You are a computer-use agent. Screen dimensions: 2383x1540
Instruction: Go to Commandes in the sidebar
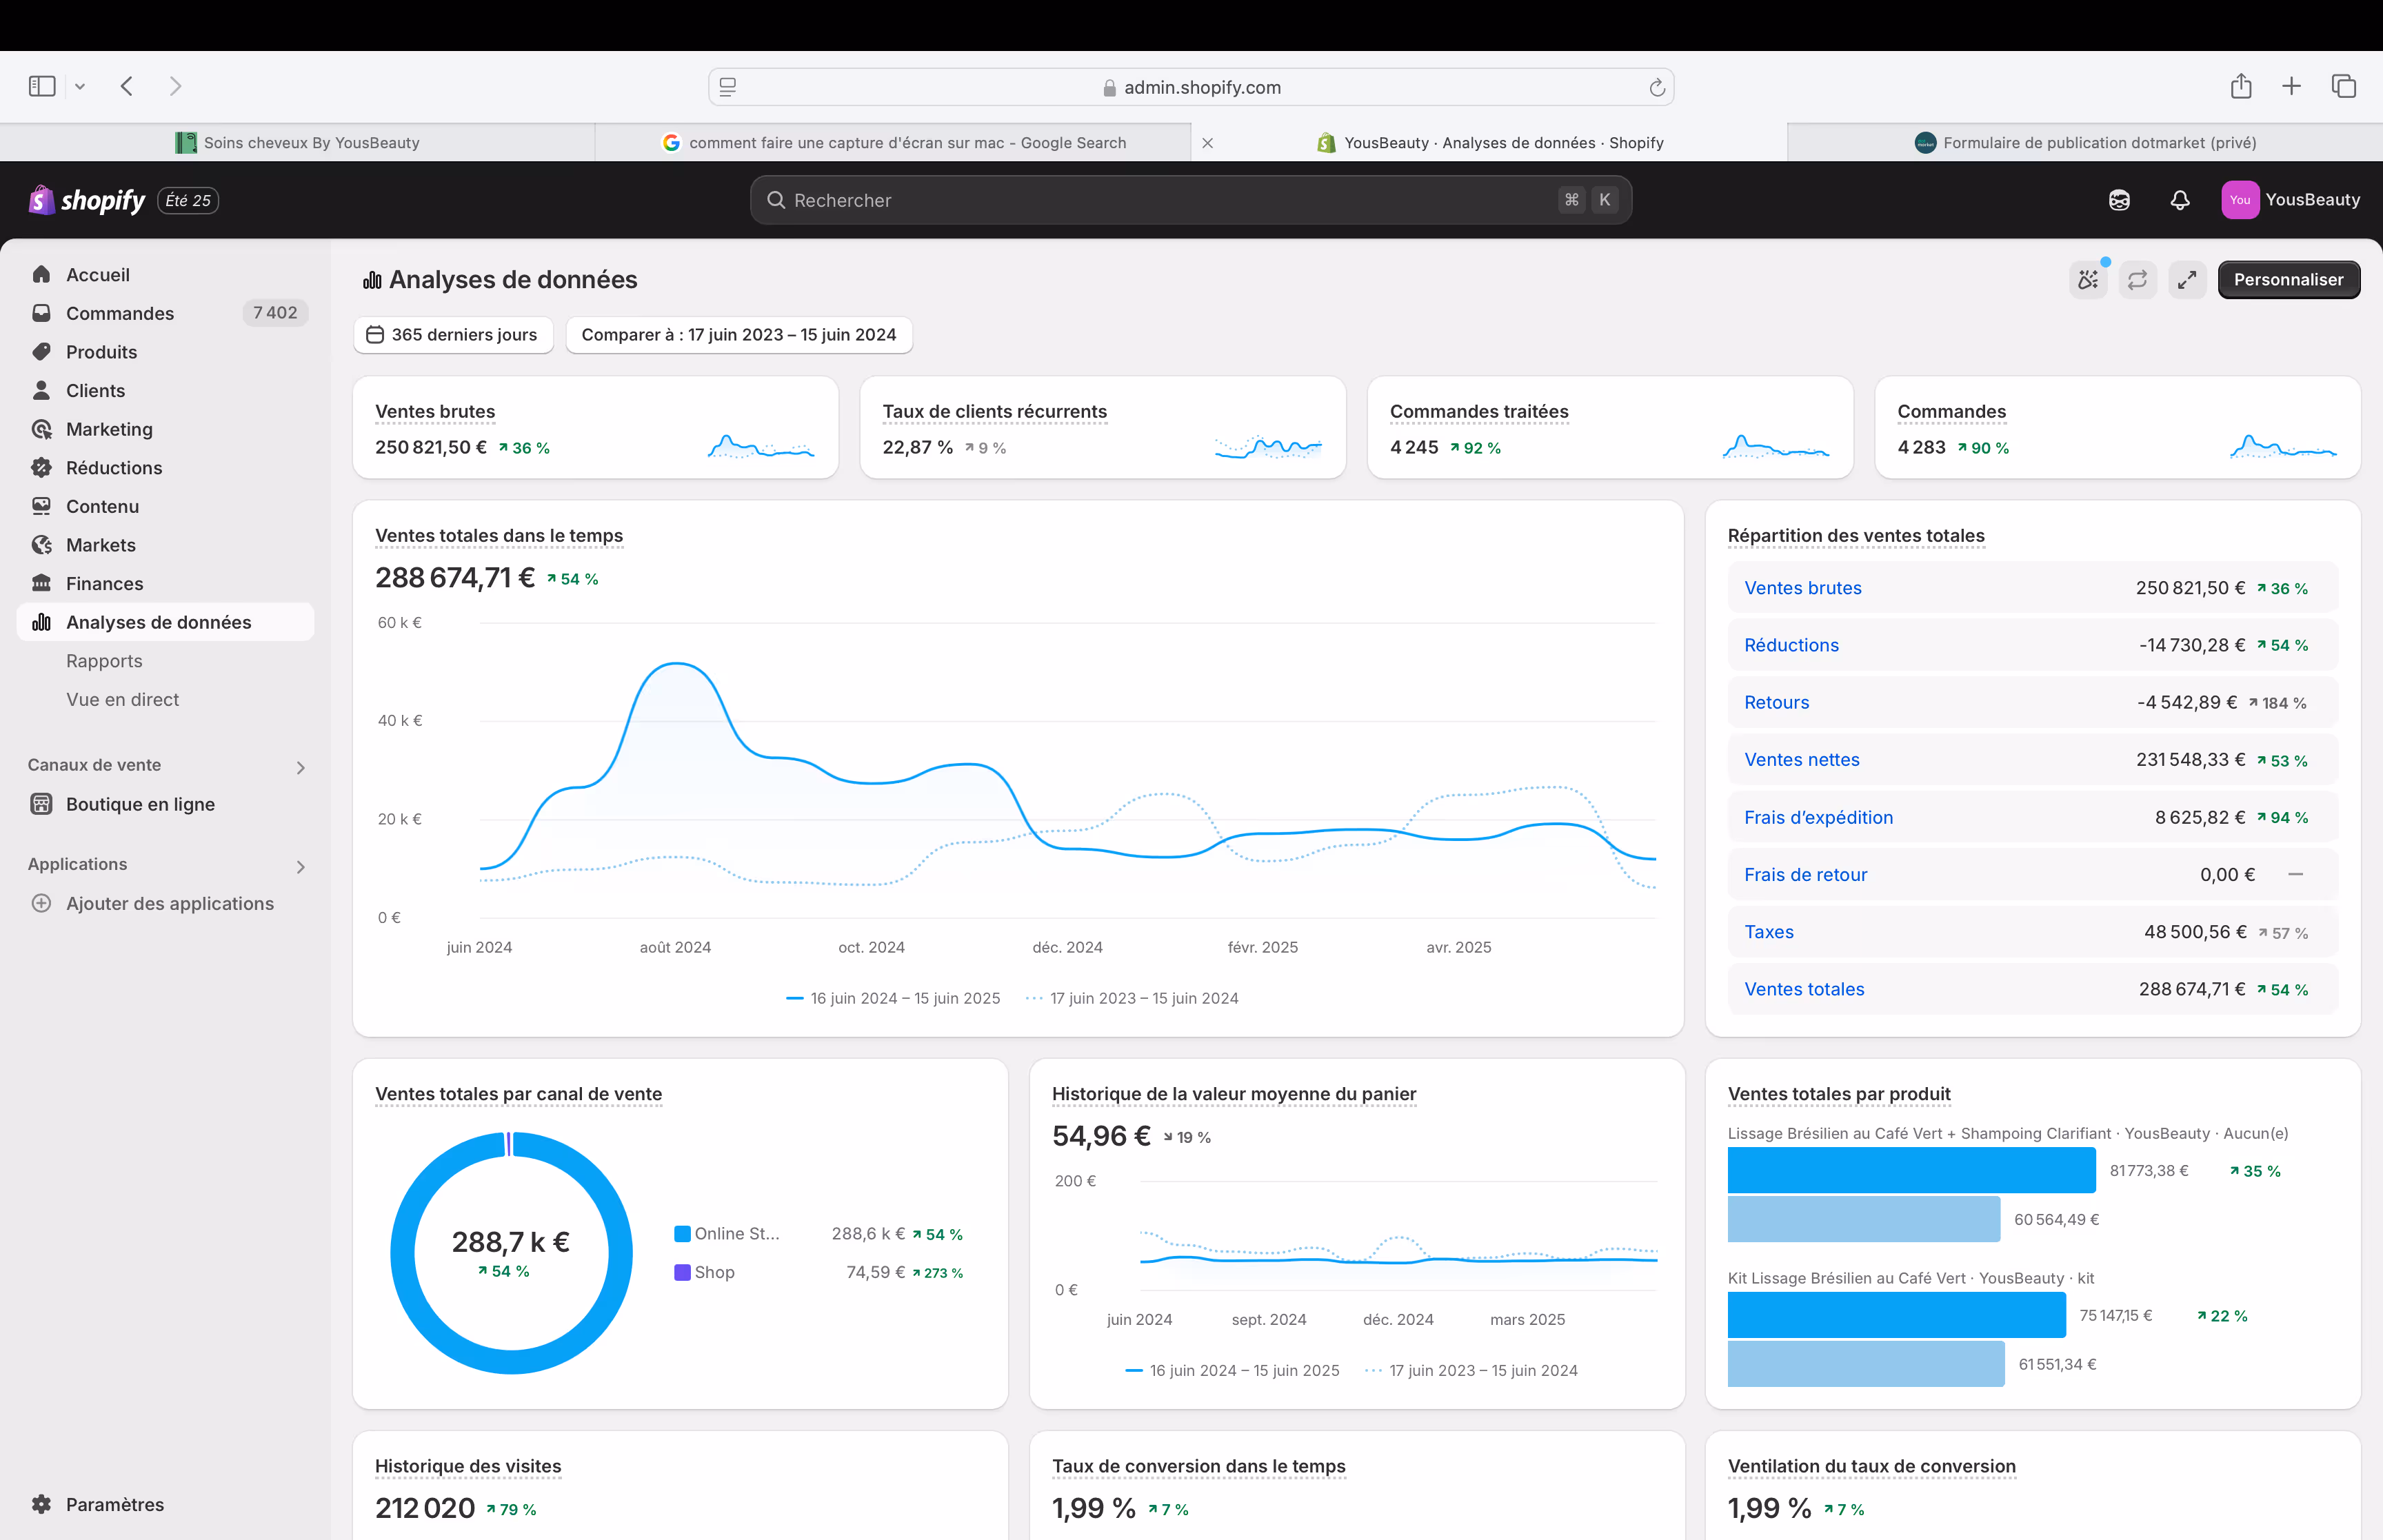(120, 313)
